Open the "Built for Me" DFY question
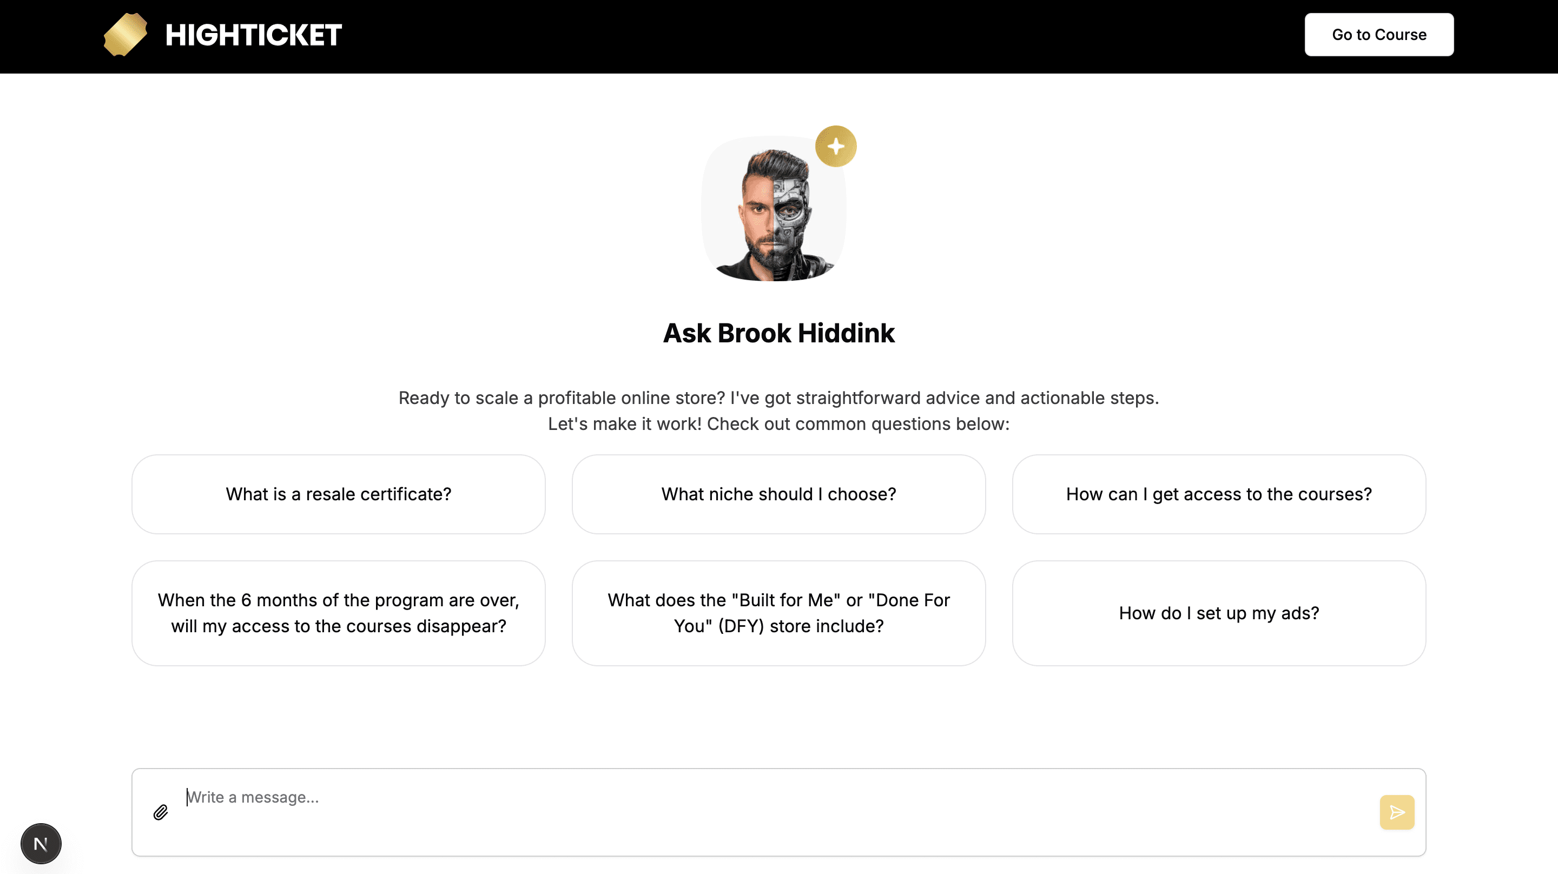 (778, 613)
